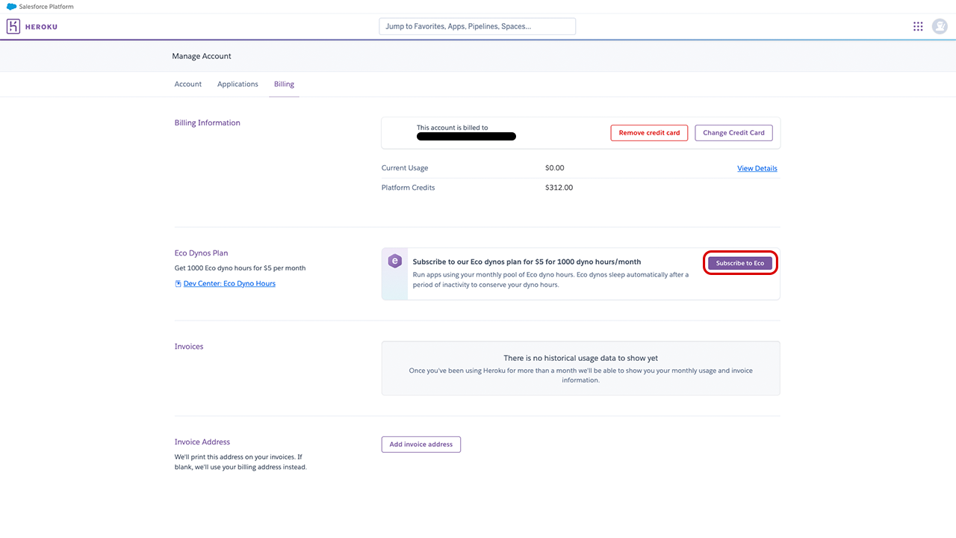This screenshot has height=538, width=956.
Task: Switch to the Account tab
Action: pos(188,84)
